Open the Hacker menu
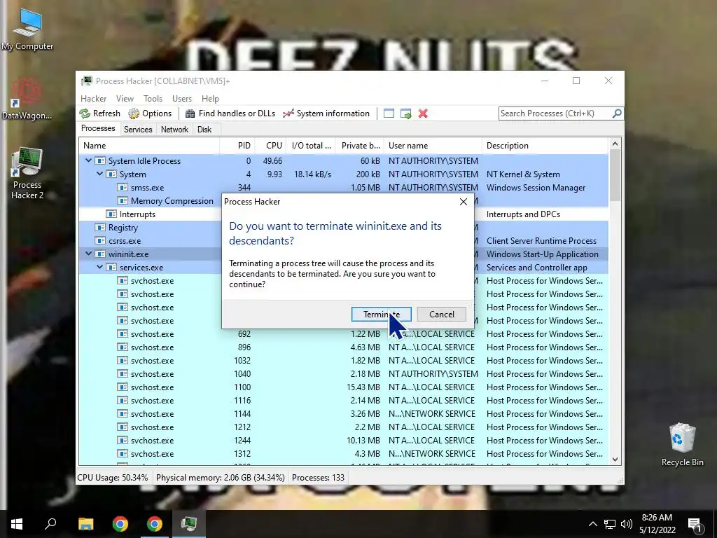717x538 pixels. point(93,98)
